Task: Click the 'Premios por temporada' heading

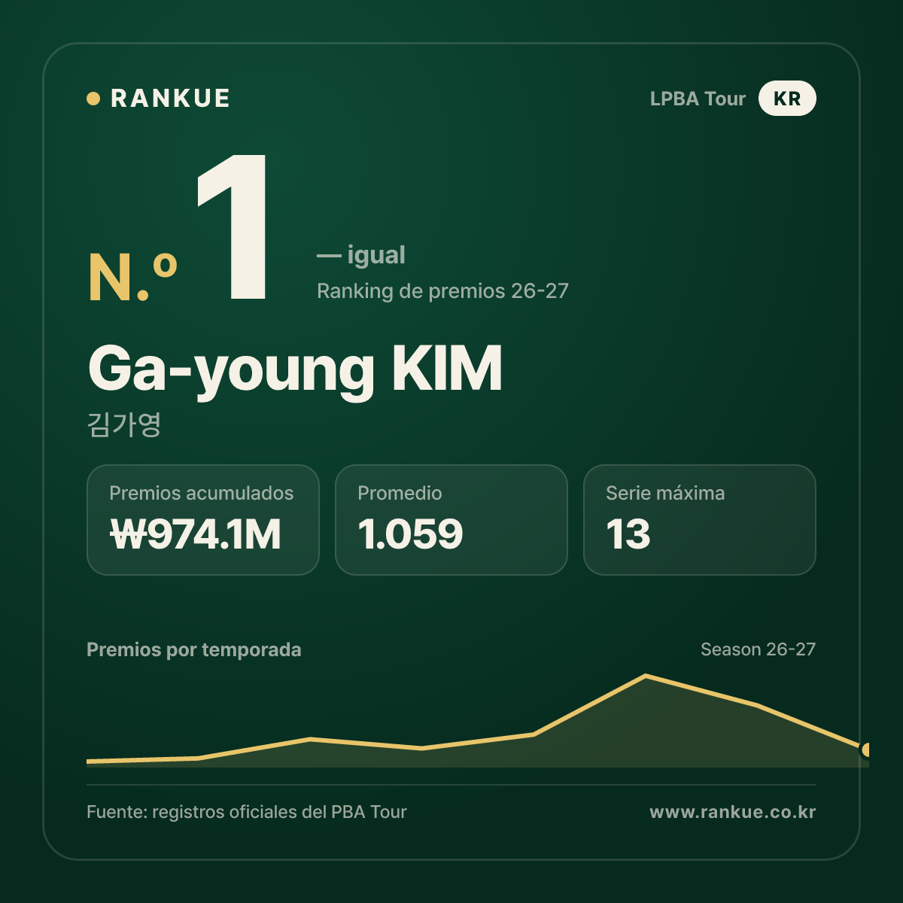Action: click(x=194, y=650)
